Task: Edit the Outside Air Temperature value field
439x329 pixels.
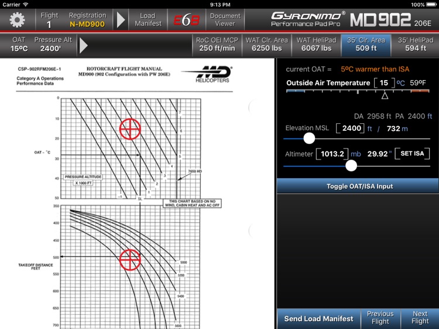Action: (x=384, y=83)
